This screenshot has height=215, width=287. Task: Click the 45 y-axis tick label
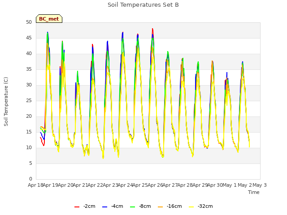pyautogui.click(x=29, y=38)
